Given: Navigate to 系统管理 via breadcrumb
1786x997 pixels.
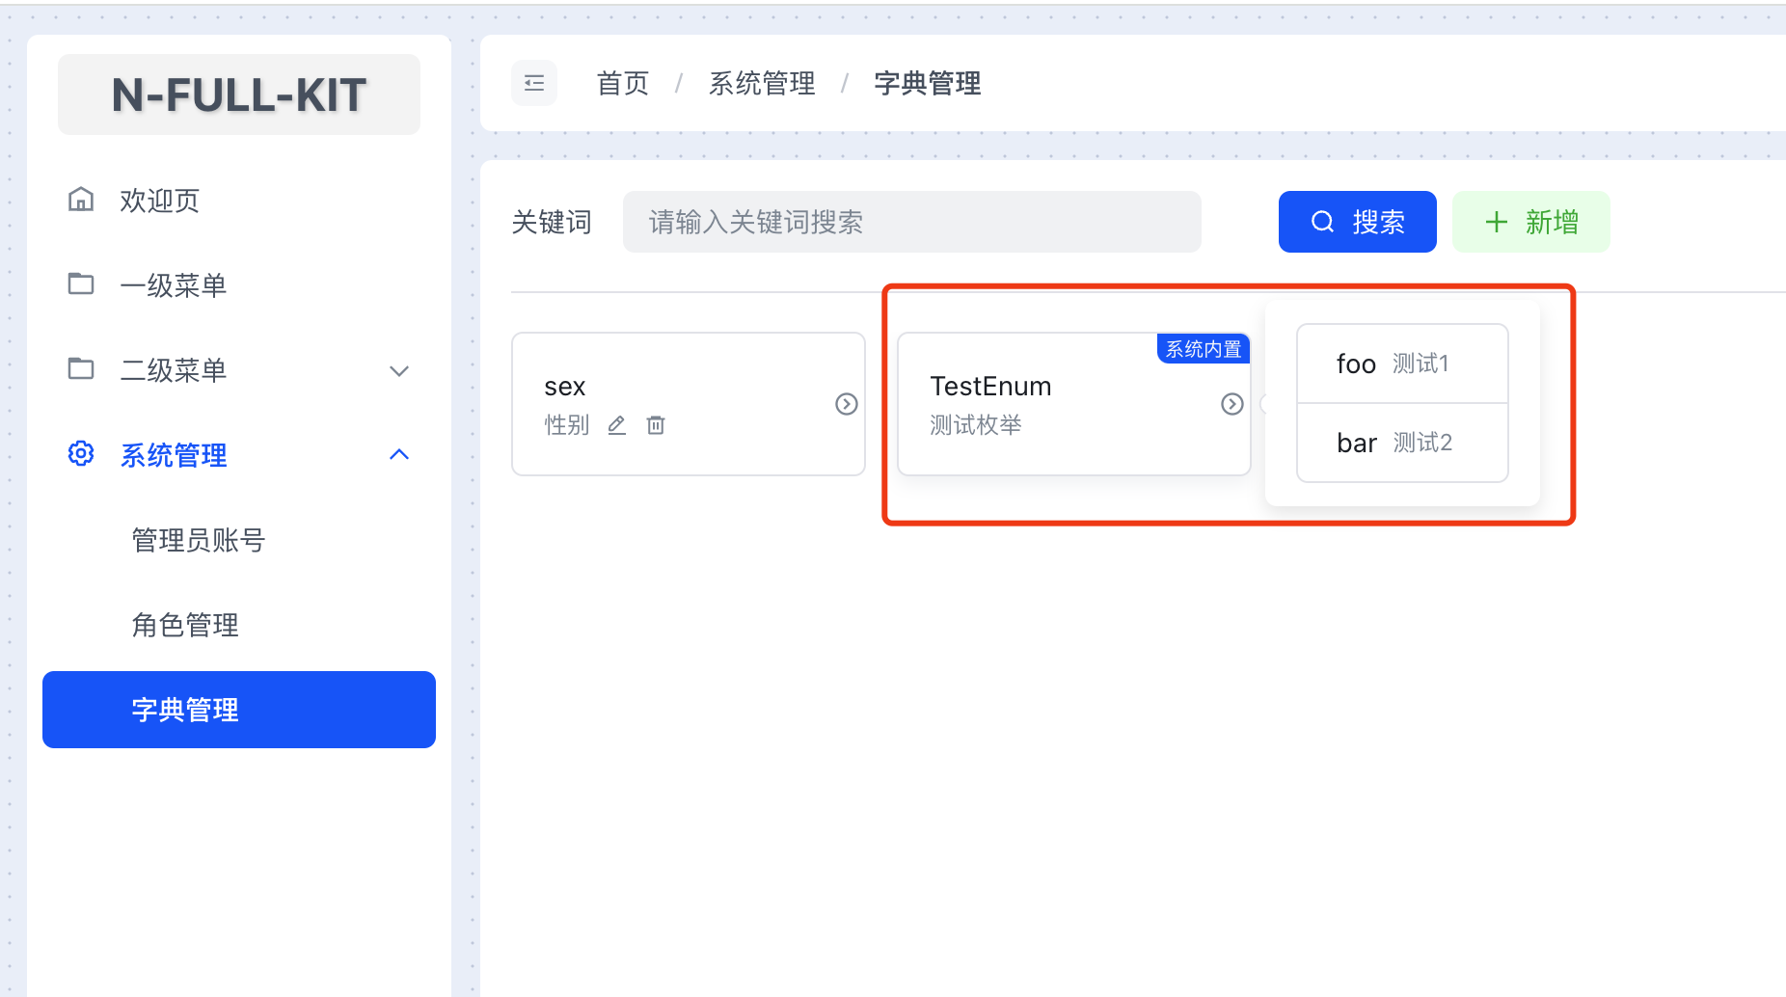Looking at the screenshot, I should tap(761, 83).
